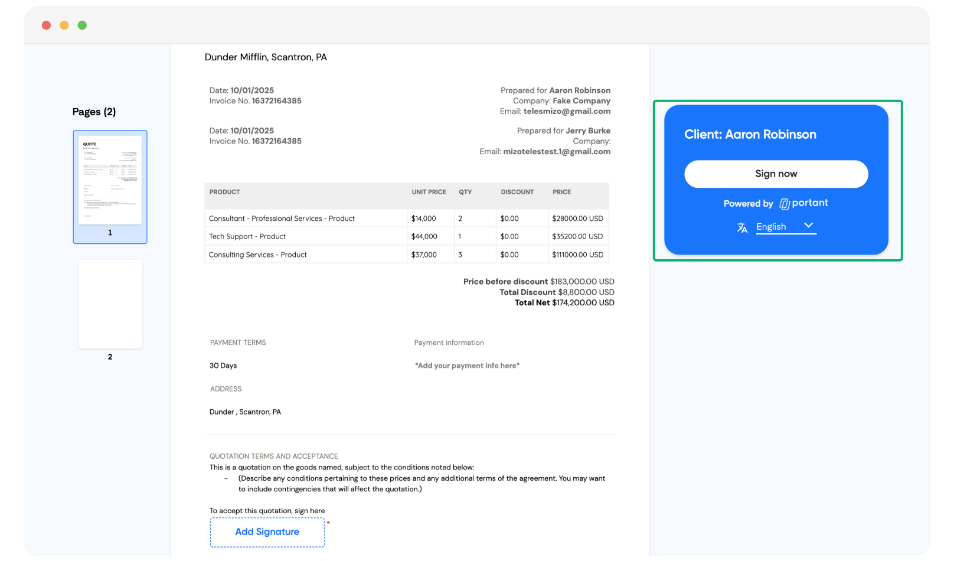Click the green maximize window button
Screen dimensions: 954x561
point(82,25)
